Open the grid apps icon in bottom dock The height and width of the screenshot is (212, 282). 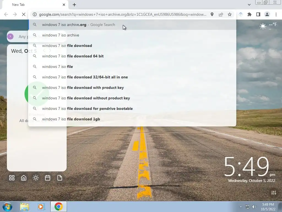point(12,178)
